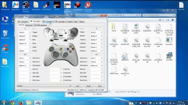
Task: Expand the left Bumper Button 5 dropdown
Action: pos(30,36)
